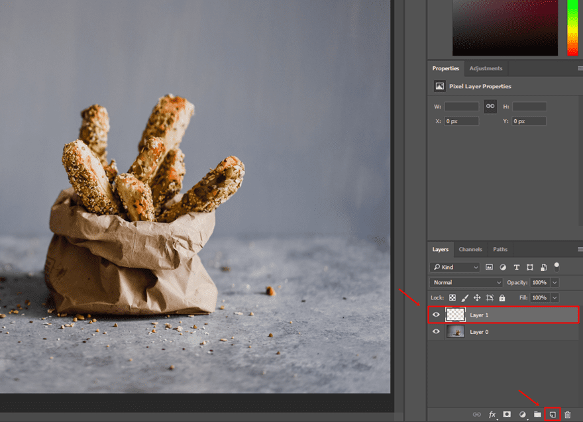Hide Layer 1 using its eye icon
Screen dimensions: 583x422
point(436,315)
